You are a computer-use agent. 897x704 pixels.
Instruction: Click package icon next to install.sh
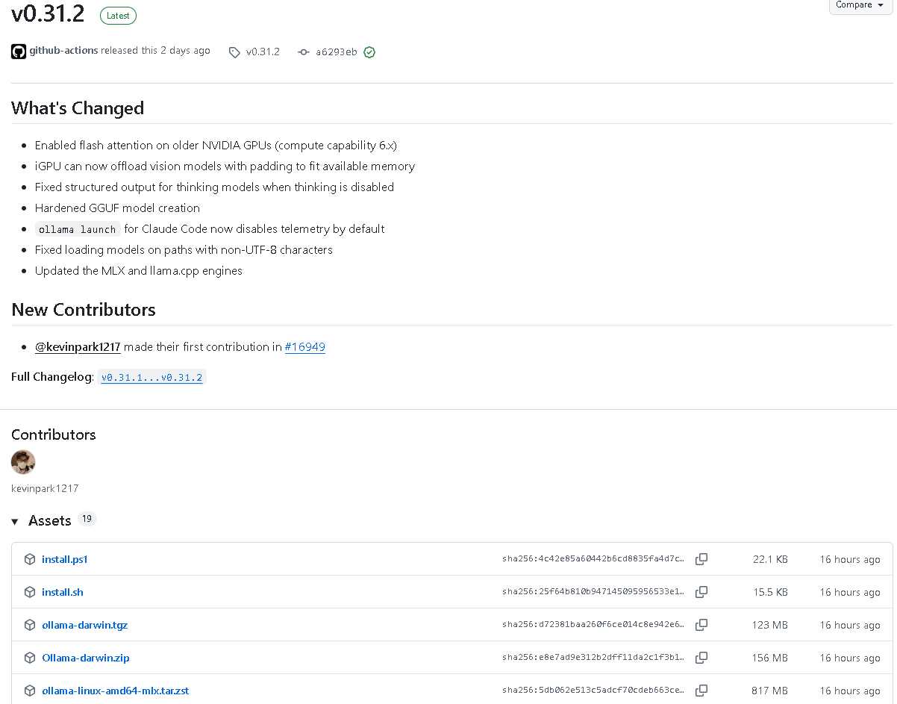point(30,592)
